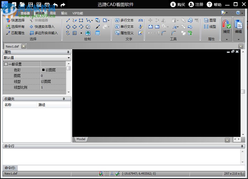This screenshot has height=179, width=248.
Task: Switch to the Viewer ribbon tab
Action: [25, 13]
